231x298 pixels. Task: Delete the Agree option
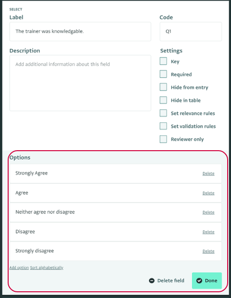[x=208, y=193]
